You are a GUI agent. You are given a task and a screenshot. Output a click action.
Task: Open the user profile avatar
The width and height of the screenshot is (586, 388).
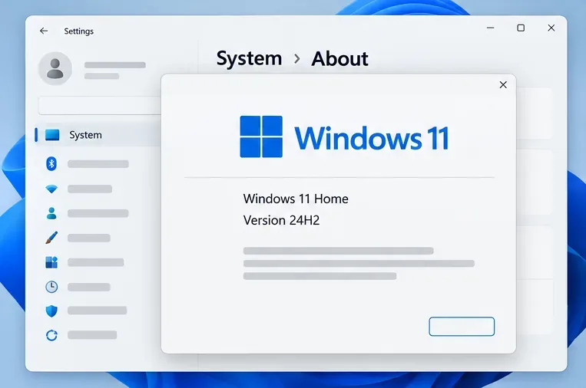point(55,69)
